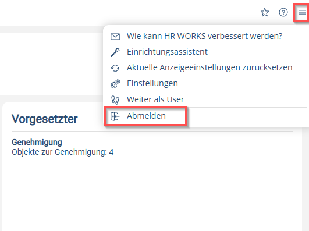Click the circular arrows reset icon
The image size is (309, 231).
(115, 68)
